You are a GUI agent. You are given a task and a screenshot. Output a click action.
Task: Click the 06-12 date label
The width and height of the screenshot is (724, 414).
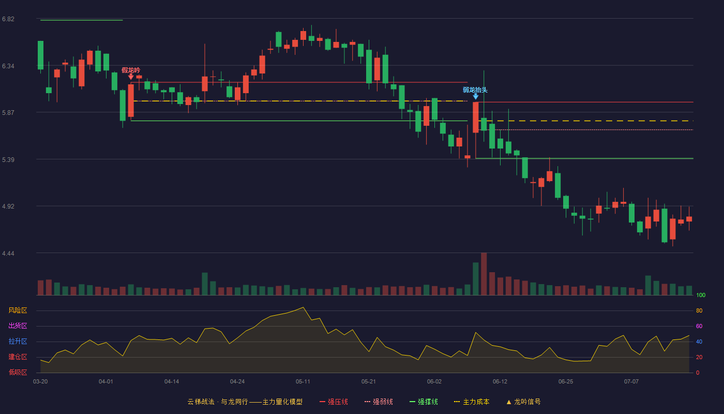[x=500, y=381]
